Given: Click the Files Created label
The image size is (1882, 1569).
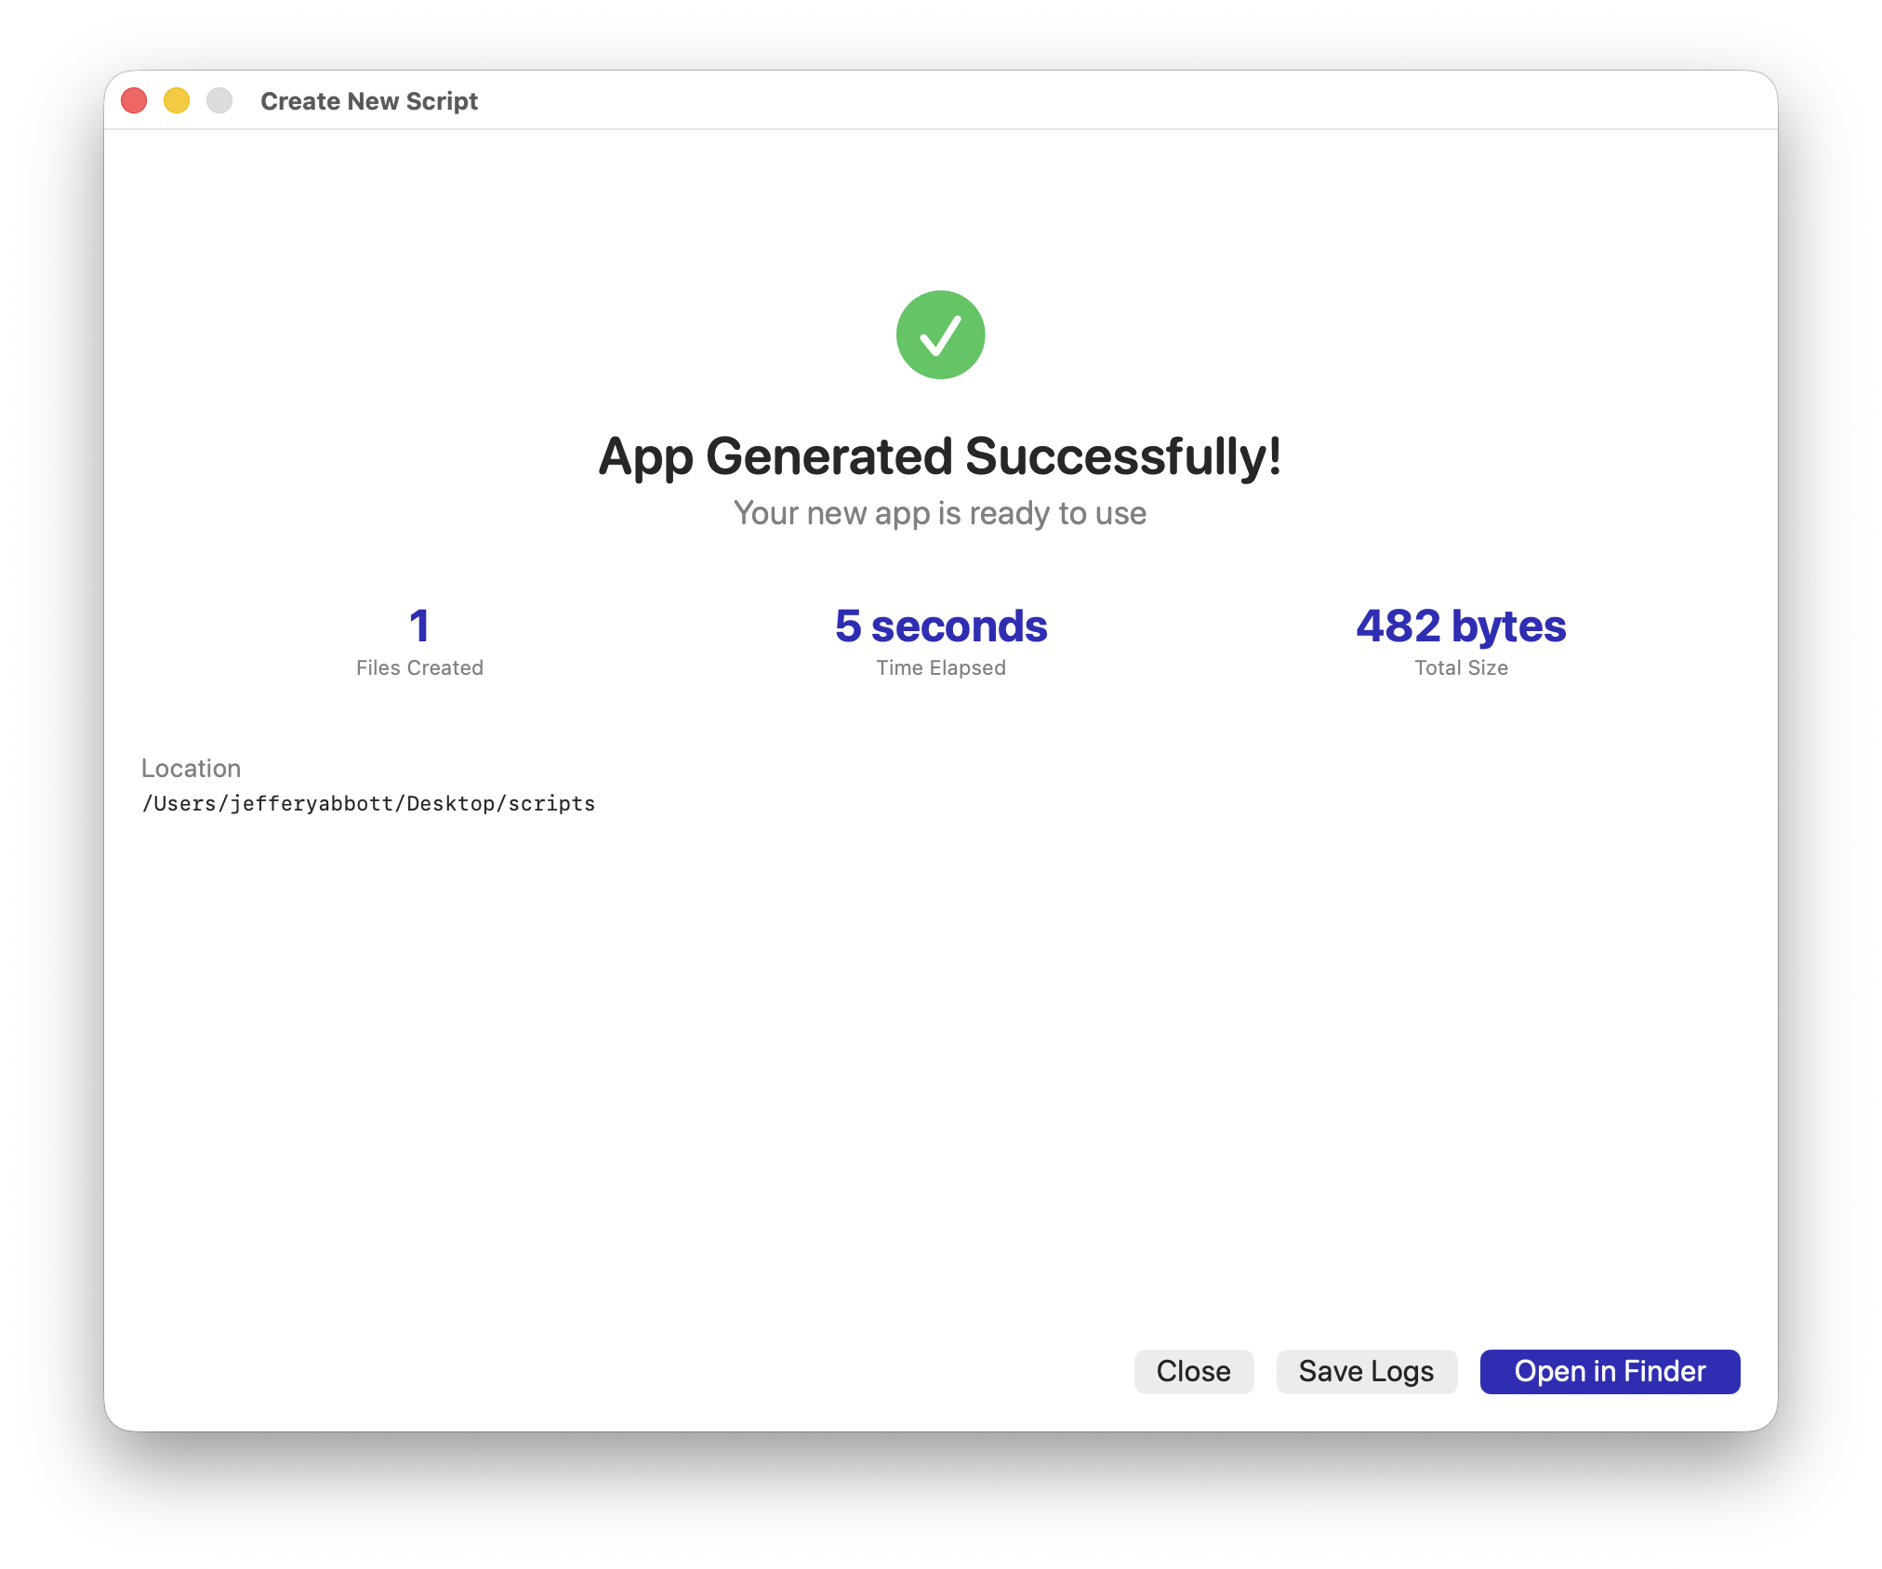Looking at the screenshot, I should tap(419, 667).
